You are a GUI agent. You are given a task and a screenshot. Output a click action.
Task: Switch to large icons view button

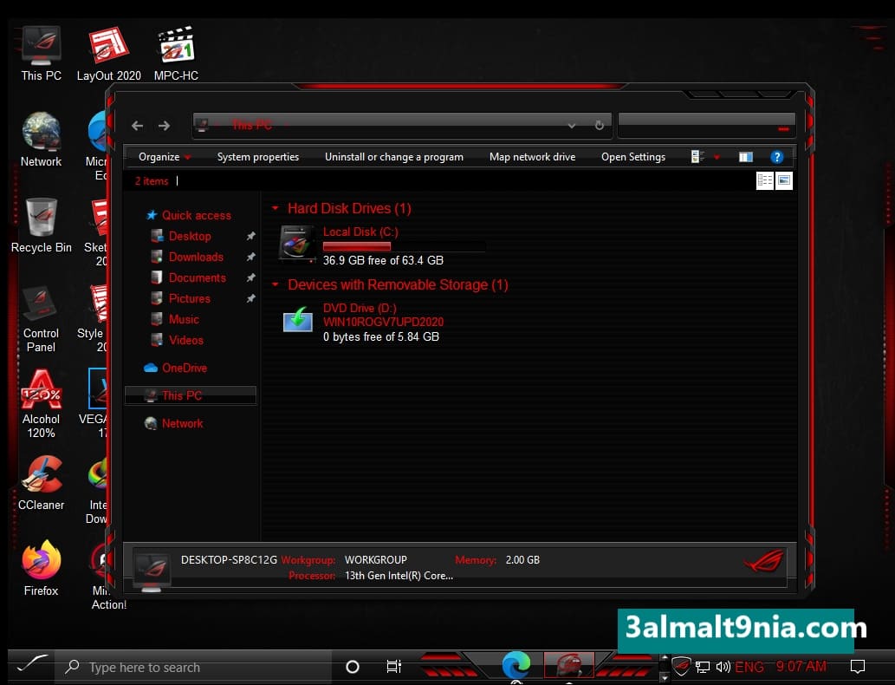[x=784, y=180]
